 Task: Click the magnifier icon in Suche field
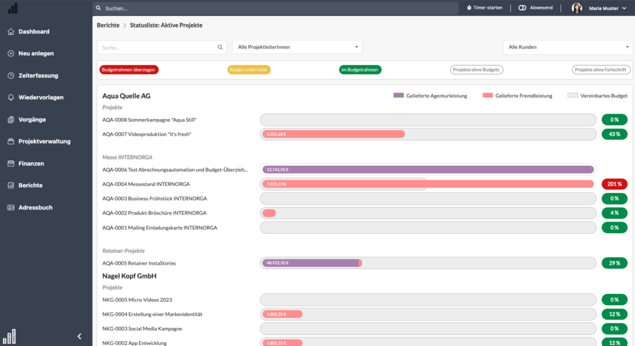tap(220, 47)
